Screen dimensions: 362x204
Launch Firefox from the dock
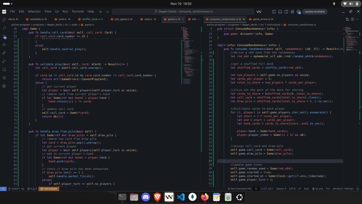[205, 198]
